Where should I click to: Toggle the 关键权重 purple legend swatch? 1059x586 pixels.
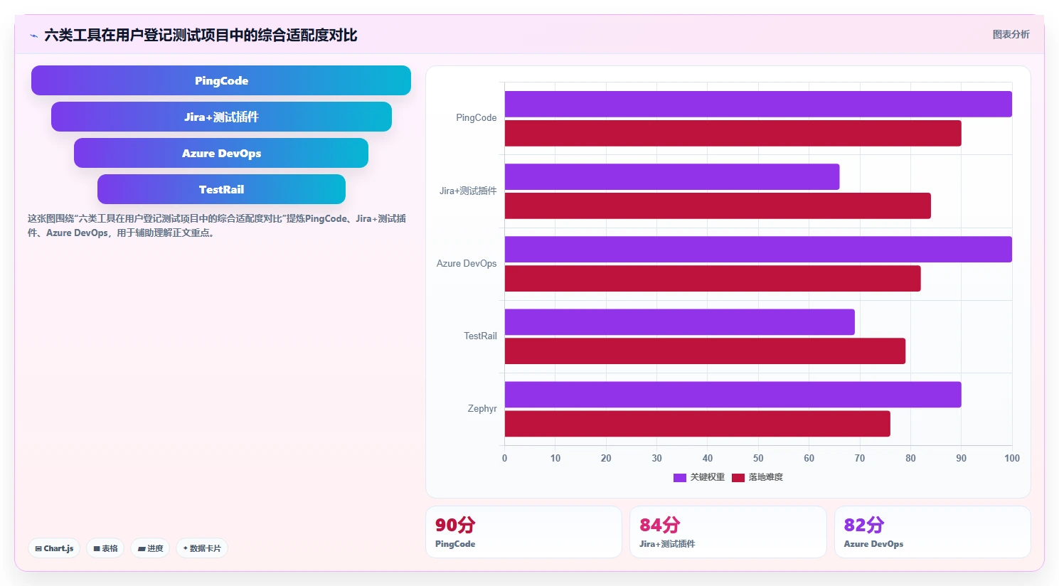coord(679,477)
